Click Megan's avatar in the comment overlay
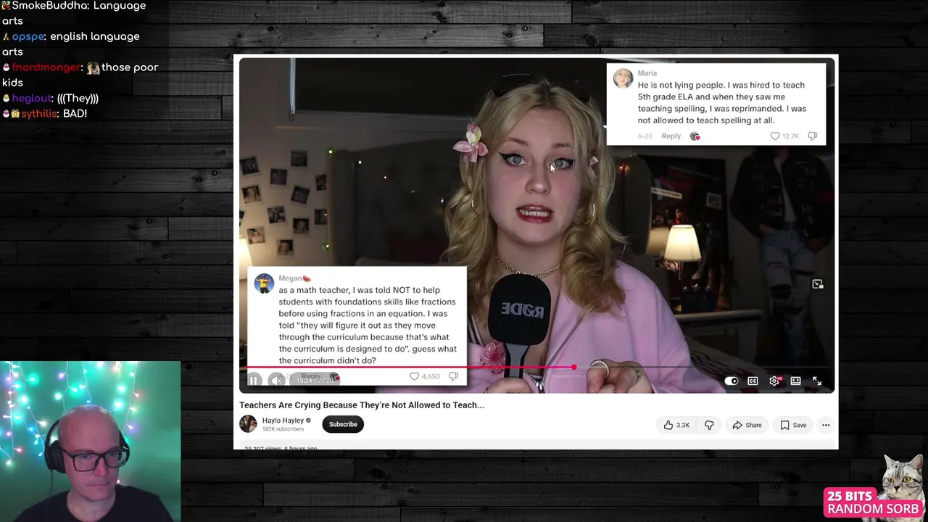This screenshot has width=928, height=522. (264, 283)
